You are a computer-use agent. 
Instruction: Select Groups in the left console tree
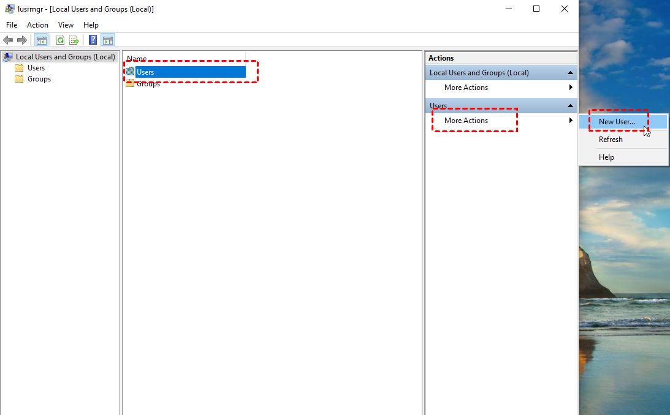point(39,79)
